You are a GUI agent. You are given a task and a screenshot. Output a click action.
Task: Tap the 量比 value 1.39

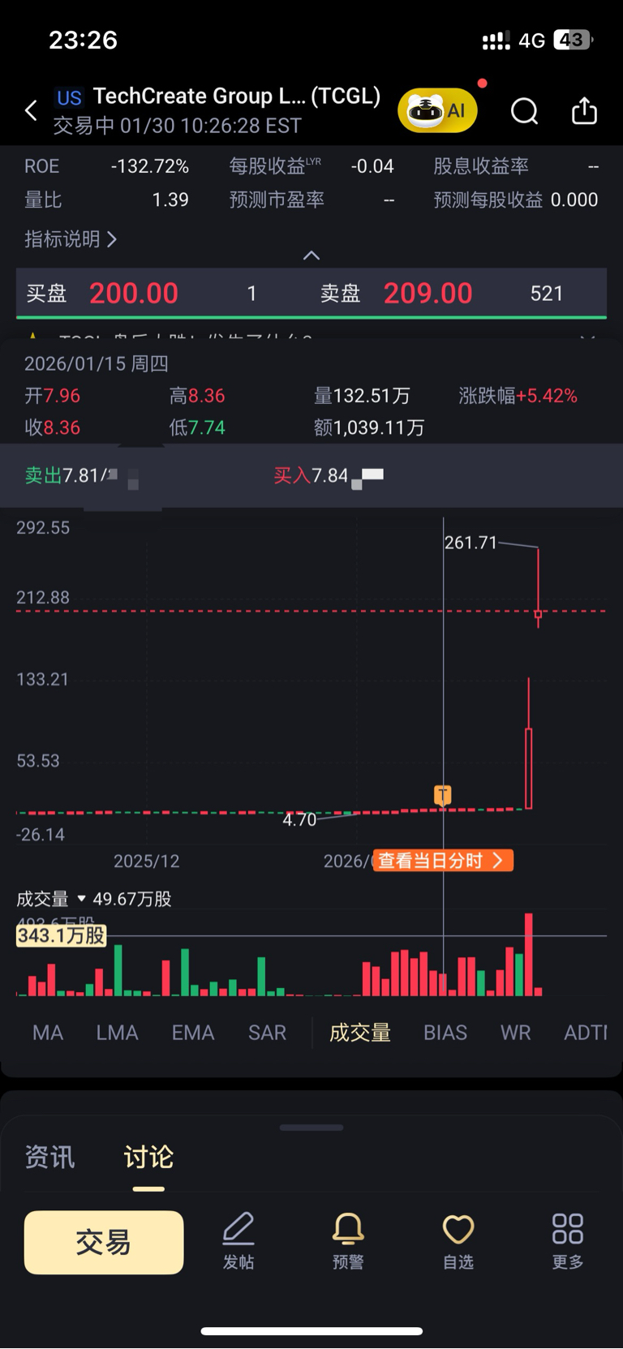tap(170, 200)
